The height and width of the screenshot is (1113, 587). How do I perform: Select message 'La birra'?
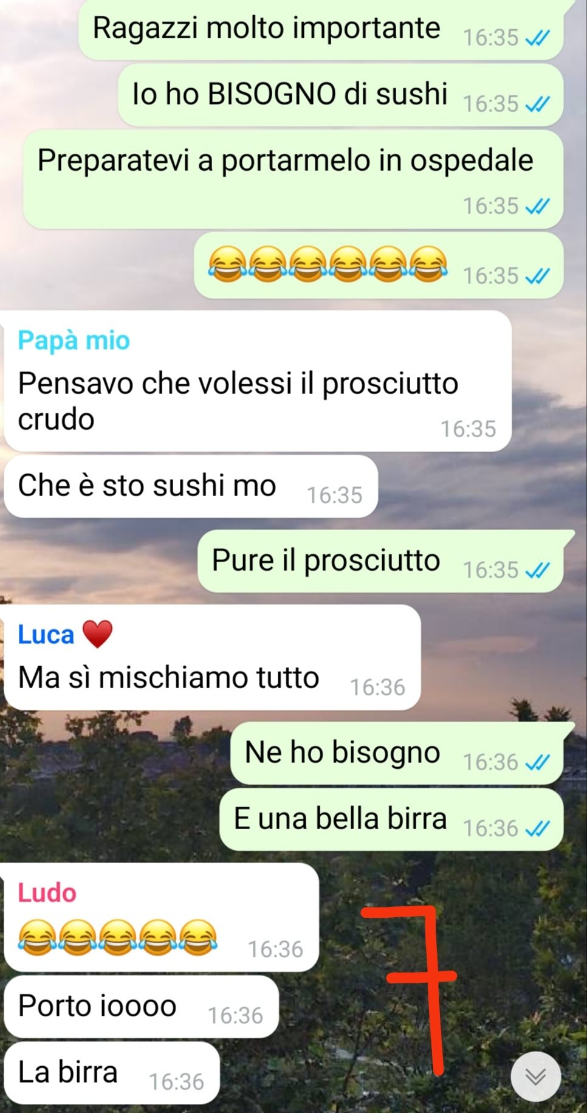click(x=111, y=1072)
